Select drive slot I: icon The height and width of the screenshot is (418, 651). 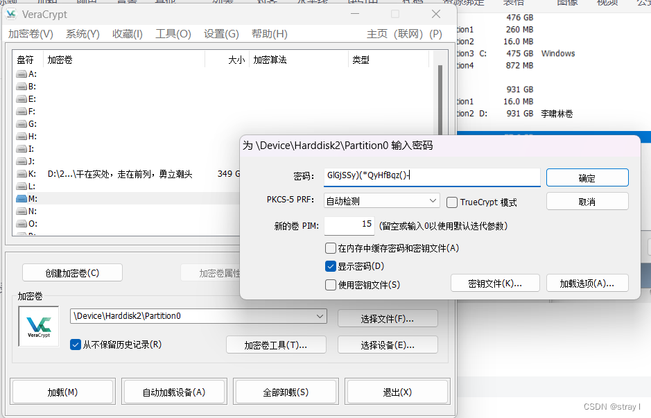point(21,149)
